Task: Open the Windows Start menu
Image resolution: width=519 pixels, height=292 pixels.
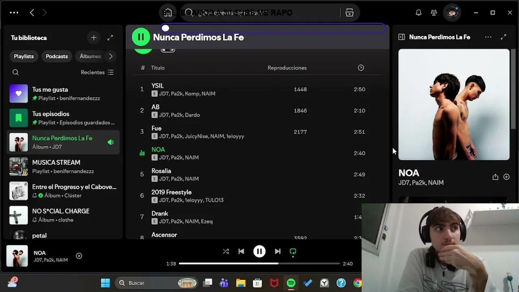Action: [105, 283]
